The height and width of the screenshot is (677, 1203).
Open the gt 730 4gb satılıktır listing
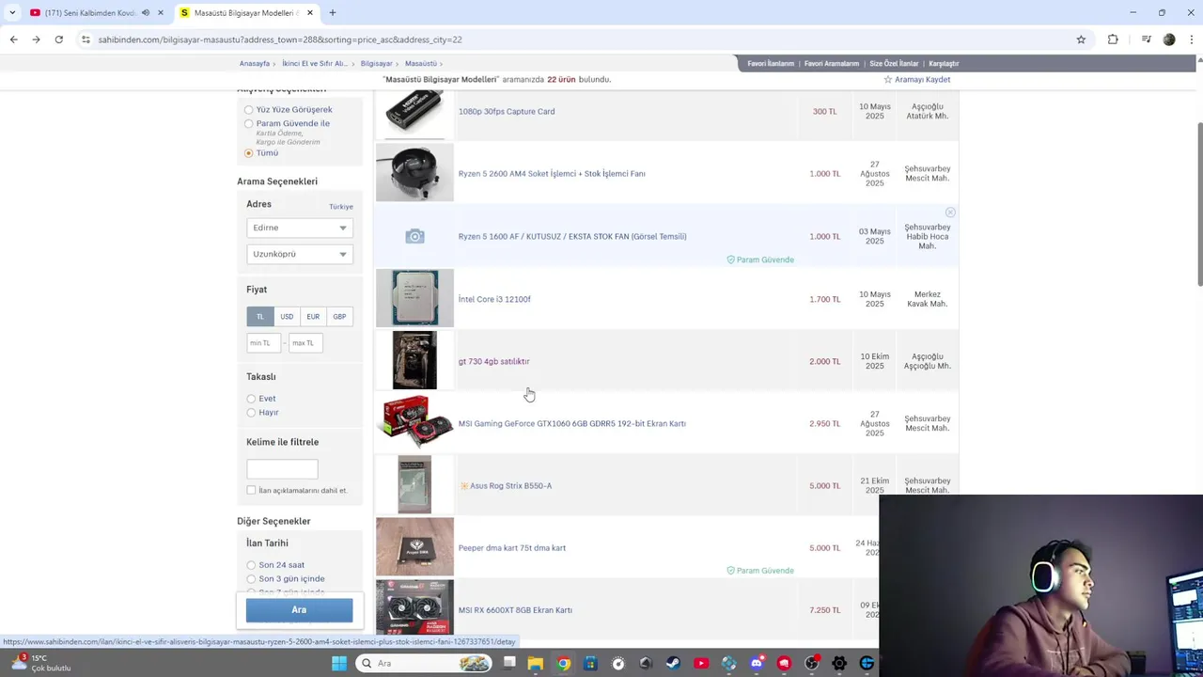coord(493,361)
